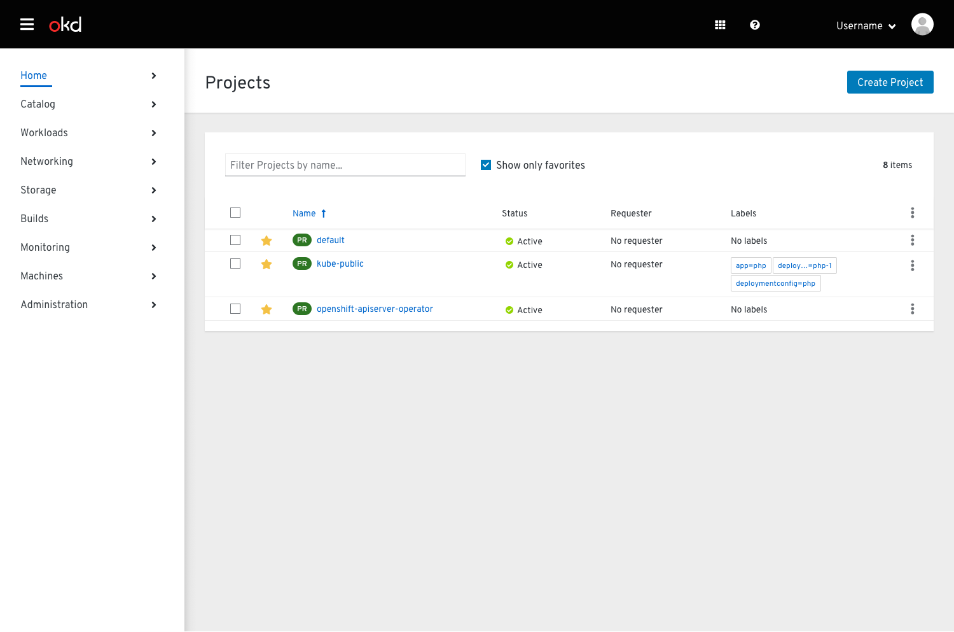Click the Create Project button

click(890, 82)
